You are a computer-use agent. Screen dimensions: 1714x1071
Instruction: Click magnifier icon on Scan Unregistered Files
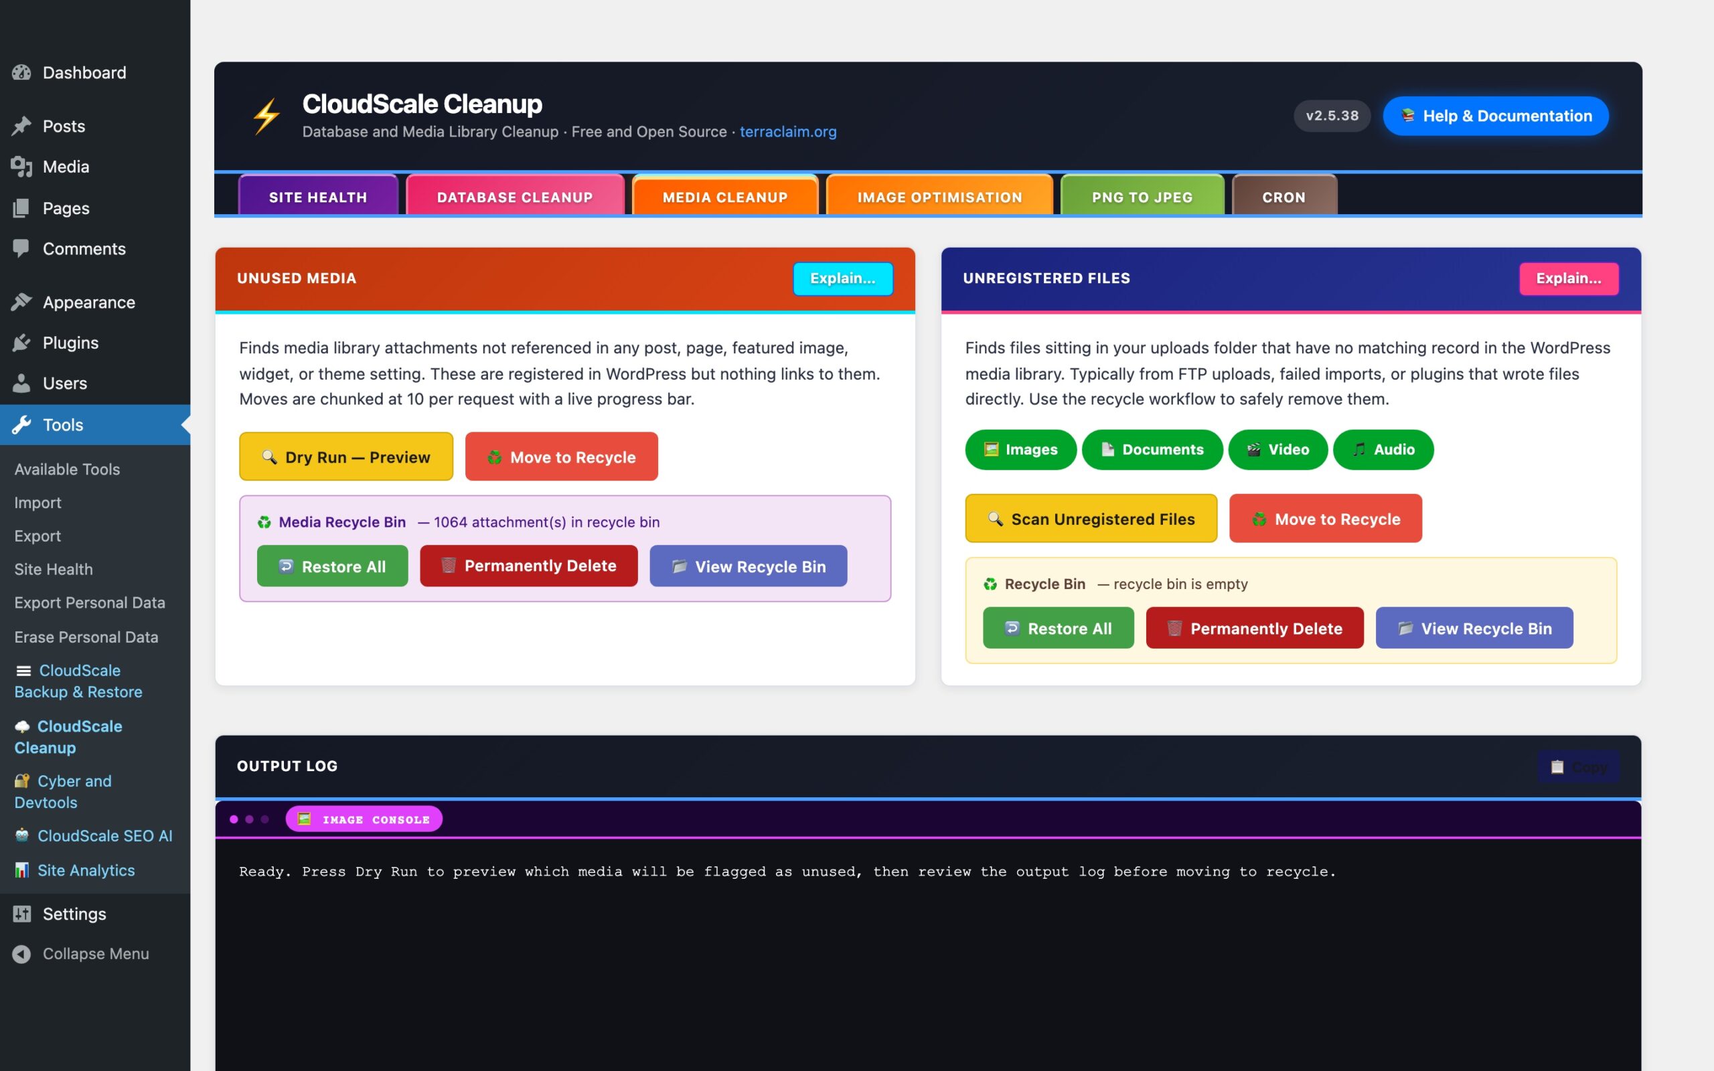coord(995,519)
